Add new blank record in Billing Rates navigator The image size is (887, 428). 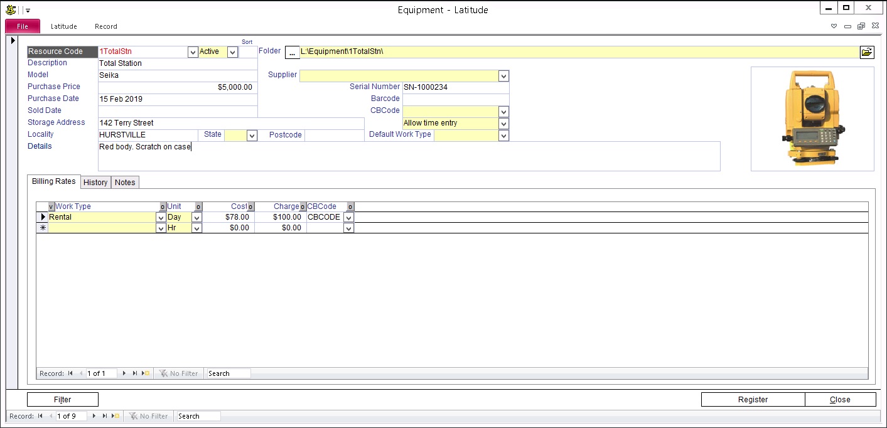pyautogui.click(x=146, y=373)
